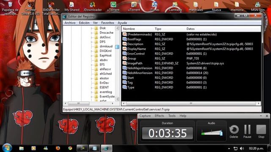Viewport: 271px width, 152px height.
Task: Select the ehSched folder icon
Action: [x=96, y=73]
